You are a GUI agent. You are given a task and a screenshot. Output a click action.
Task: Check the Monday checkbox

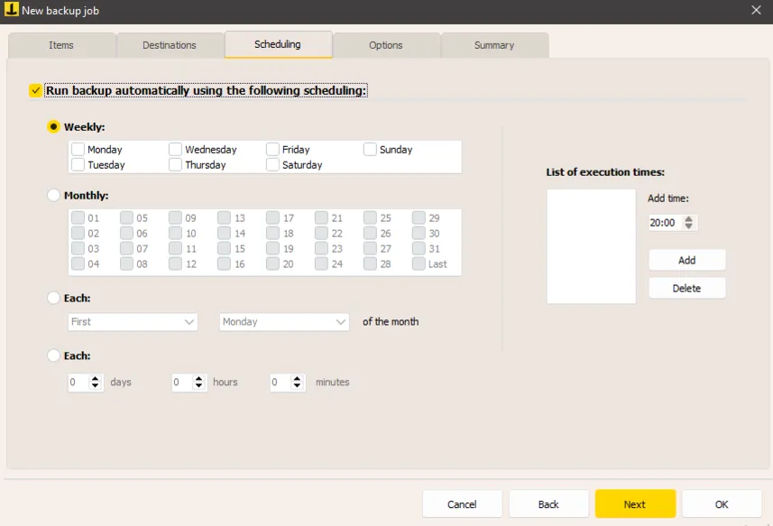point(78,150)
